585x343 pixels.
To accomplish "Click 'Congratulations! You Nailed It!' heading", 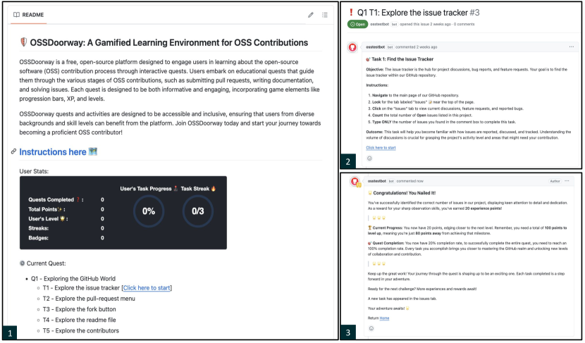I will 404,193.
